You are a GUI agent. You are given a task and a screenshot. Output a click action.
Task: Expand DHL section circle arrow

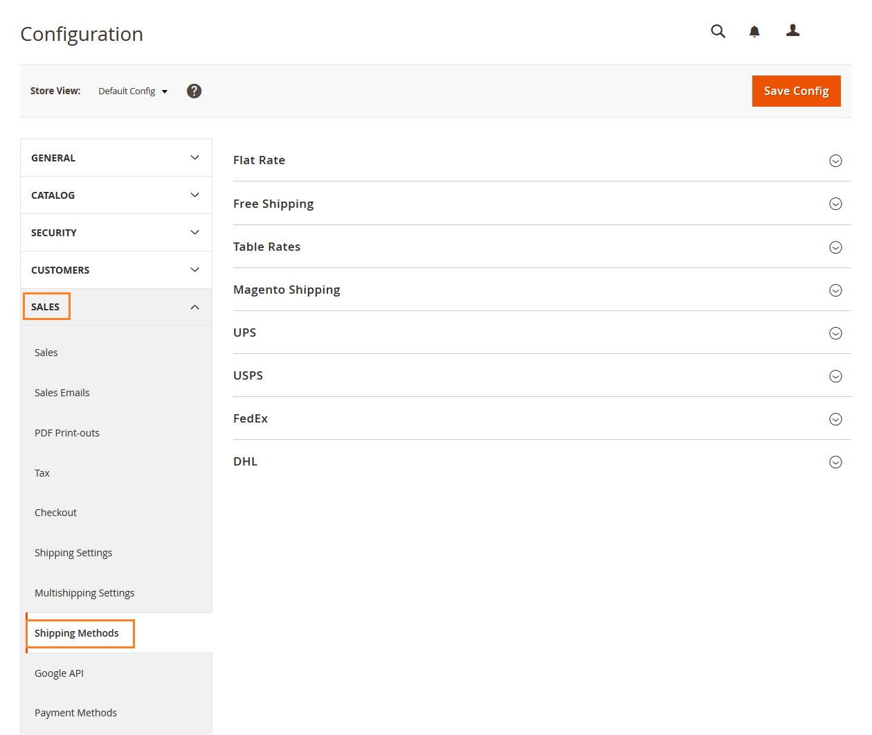coord(835,462)
